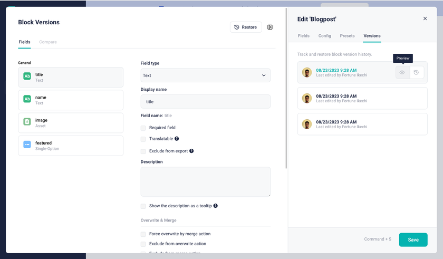This screenshot has height=259, width=443.
Task: Click the vertical scrollbar of Block Versions
Action: point(286,89)
